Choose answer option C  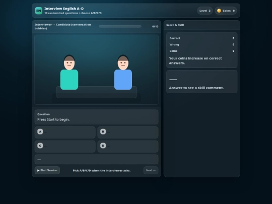(x=65, y=147)
